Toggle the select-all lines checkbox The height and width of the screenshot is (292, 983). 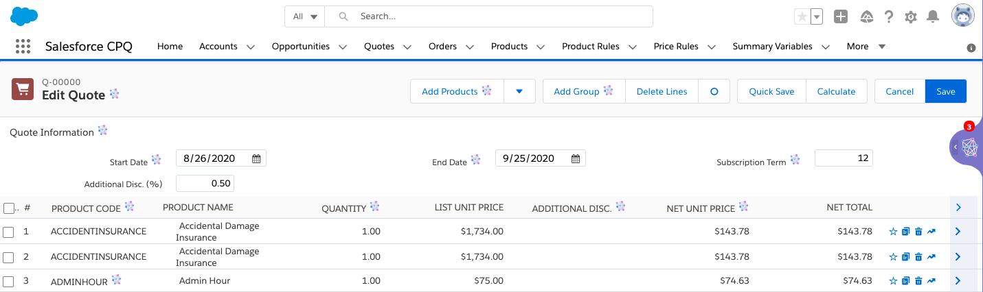coord(8,208)
